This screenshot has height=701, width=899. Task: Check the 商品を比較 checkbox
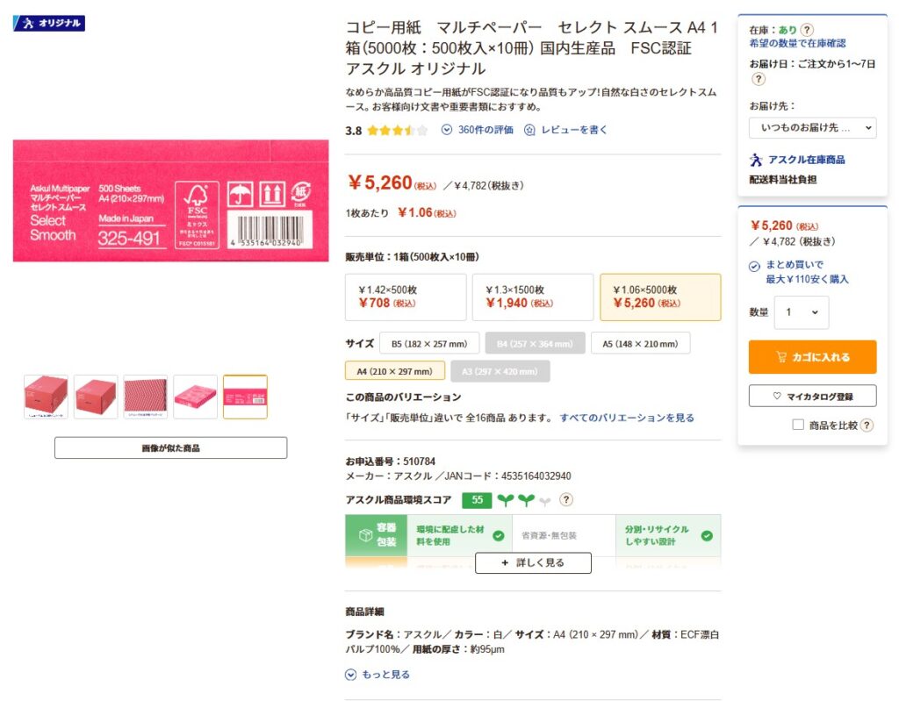point(797,426)
